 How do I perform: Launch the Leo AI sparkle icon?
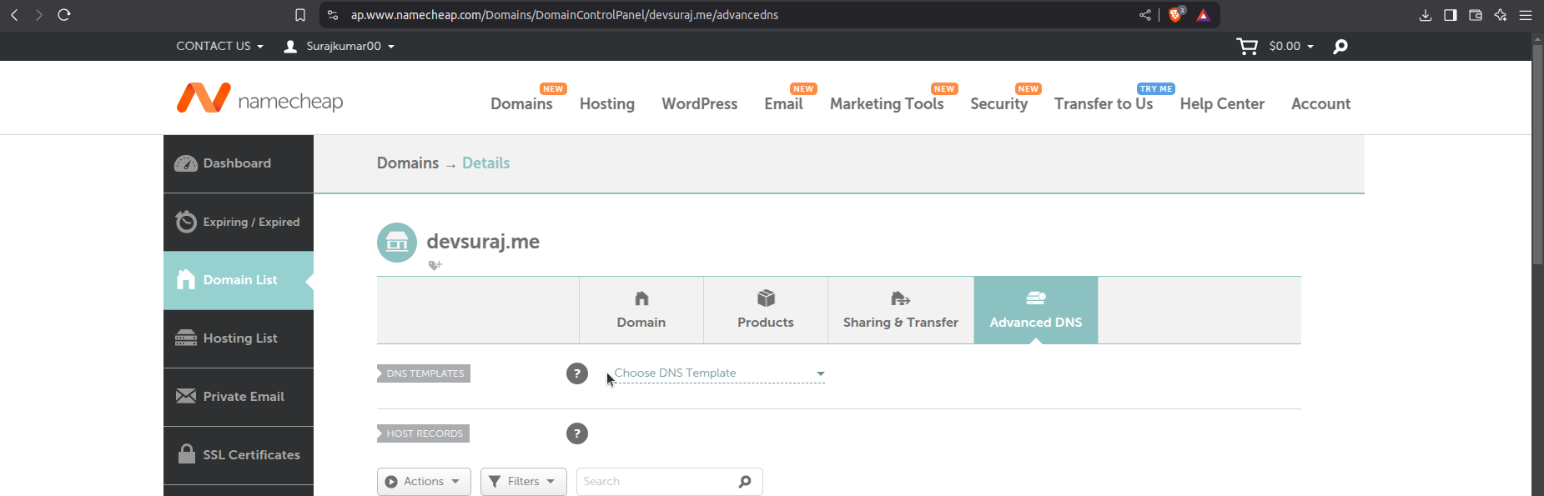click(x=1501, y=15)
